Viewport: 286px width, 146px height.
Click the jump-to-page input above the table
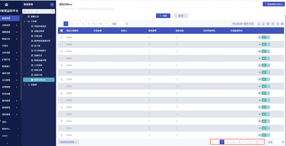click(x=121, y=24)
